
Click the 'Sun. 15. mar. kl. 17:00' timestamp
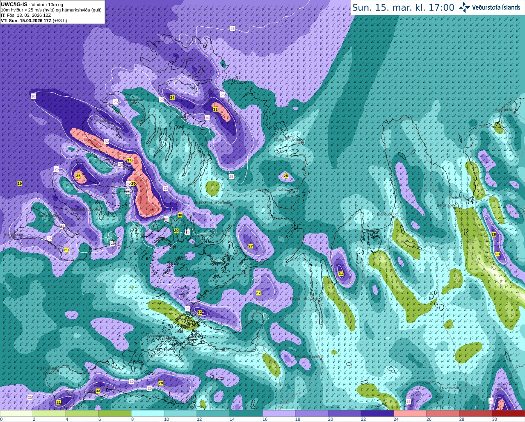403,7
